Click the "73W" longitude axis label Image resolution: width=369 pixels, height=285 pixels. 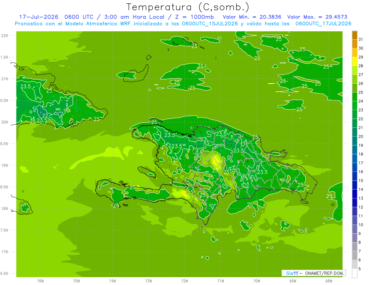click(149, 281)
